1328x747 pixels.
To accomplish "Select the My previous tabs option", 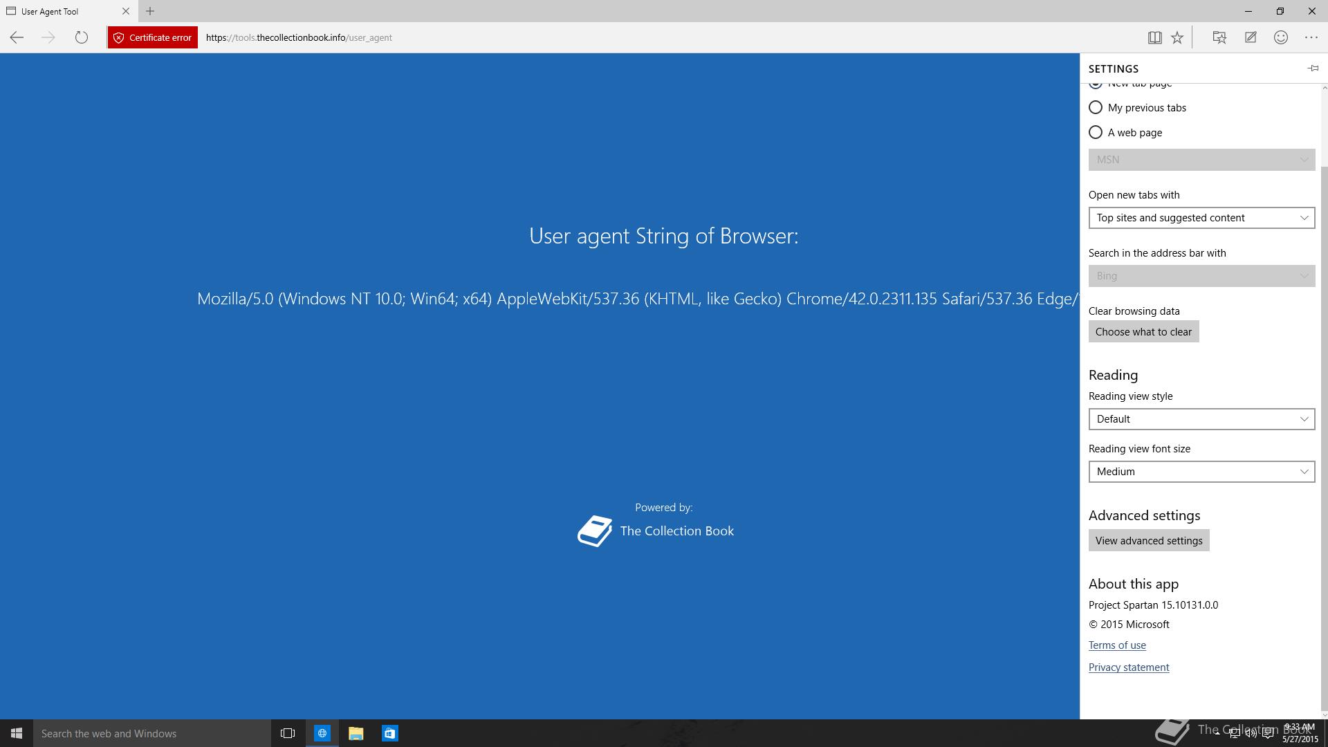I will pyautogui.click(x=1138, y=107).
